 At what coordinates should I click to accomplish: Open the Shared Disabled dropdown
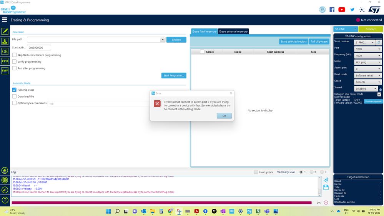coord(366,89)
